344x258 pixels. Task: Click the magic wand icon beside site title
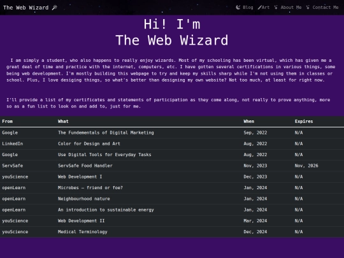point(54,8)
